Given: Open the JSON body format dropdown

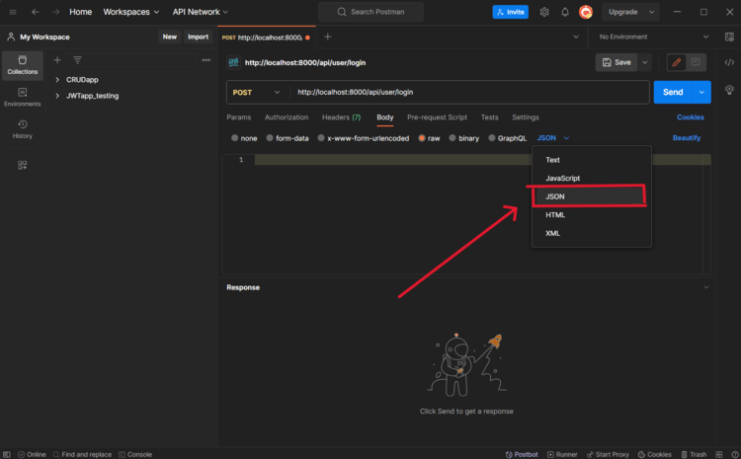Looking at the screenshot, I should coord(553,138).
